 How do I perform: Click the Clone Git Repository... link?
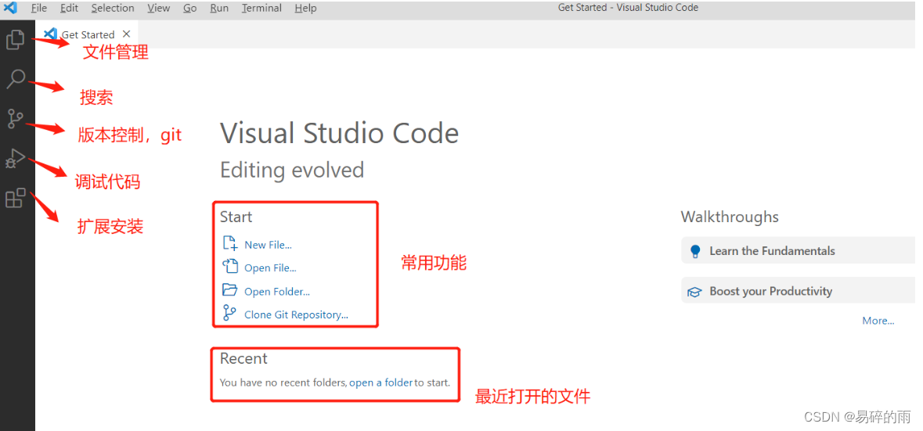[296, 314]
